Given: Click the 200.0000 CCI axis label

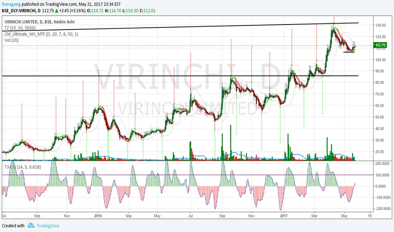Looking at the screenshot, I should (383, 164).
